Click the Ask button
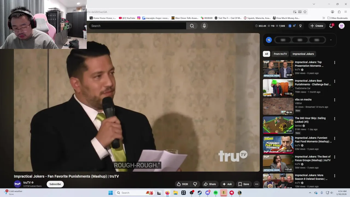 [x=227, y=184]
